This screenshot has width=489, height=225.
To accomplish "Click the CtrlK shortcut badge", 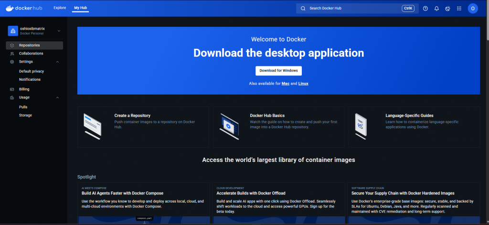I will 408,9.
